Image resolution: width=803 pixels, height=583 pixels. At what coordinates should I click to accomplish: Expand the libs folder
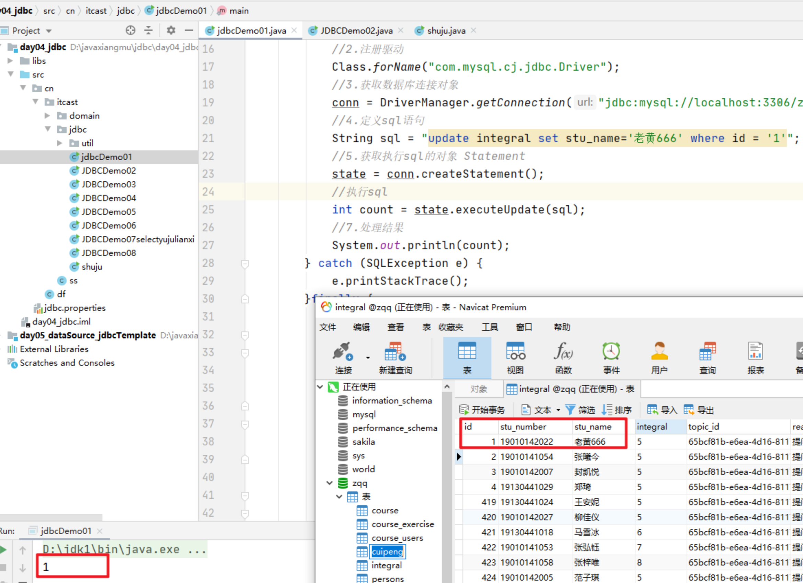10,61
